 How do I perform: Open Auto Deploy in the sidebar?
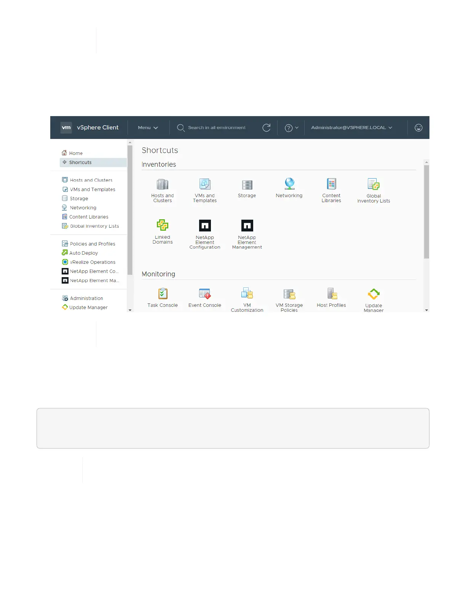click(80, 253)
